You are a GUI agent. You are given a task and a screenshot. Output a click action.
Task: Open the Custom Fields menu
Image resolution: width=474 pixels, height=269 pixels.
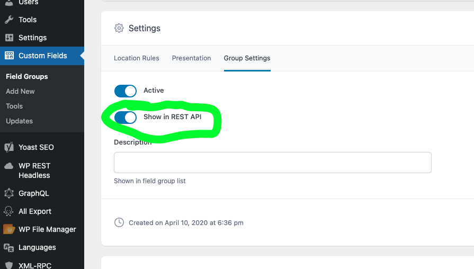click(42, 56)
